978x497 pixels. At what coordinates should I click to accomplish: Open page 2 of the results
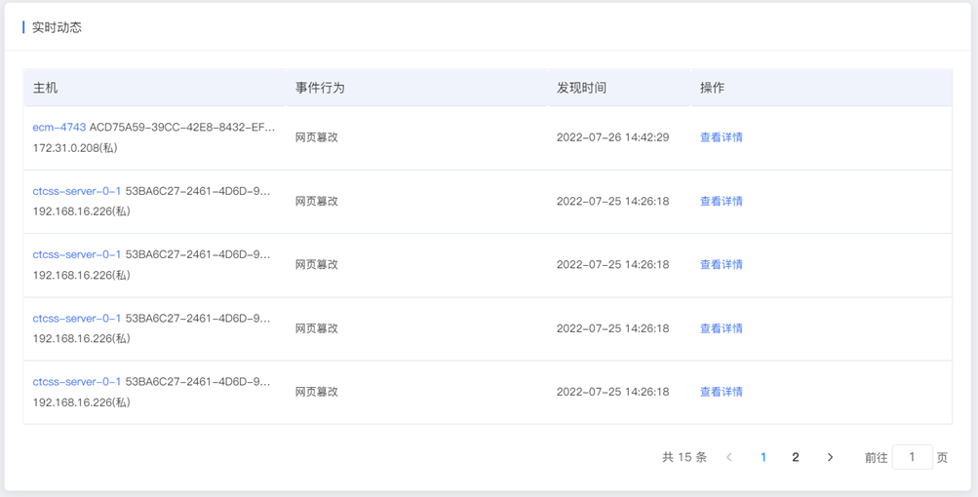796,457
